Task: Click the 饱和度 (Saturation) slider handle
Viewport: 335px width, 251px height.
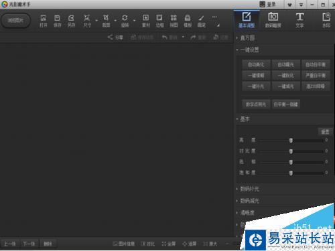Action: point(291,173)
